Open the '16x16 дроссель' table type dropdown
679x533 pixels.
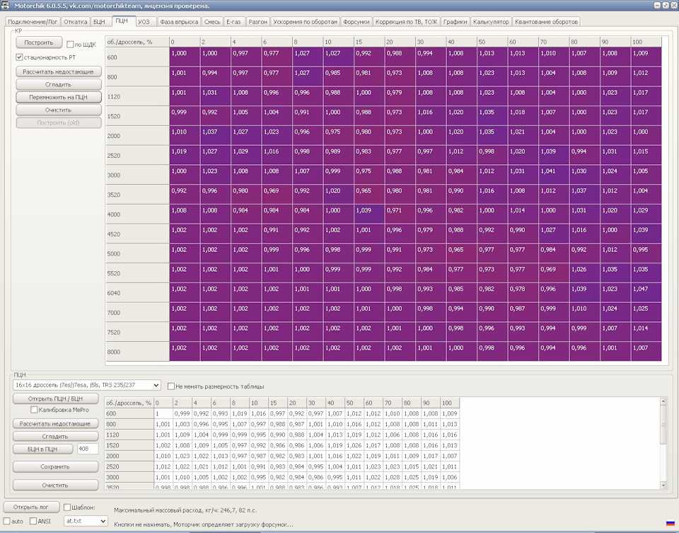[x=86, y=385]
